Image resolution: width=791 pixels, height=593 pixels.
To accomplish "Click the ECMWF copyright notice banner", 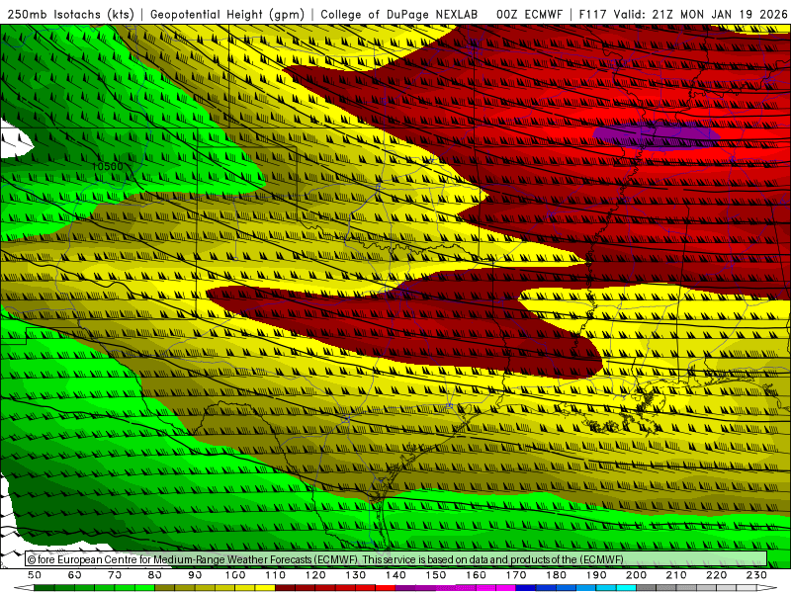I will 396,559.
